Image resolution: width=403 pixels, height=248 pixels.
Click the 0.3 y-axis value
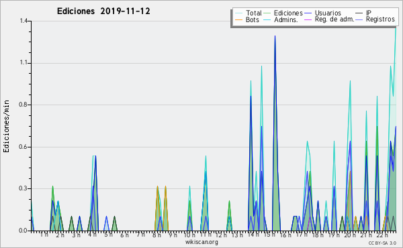pos(23,188)
